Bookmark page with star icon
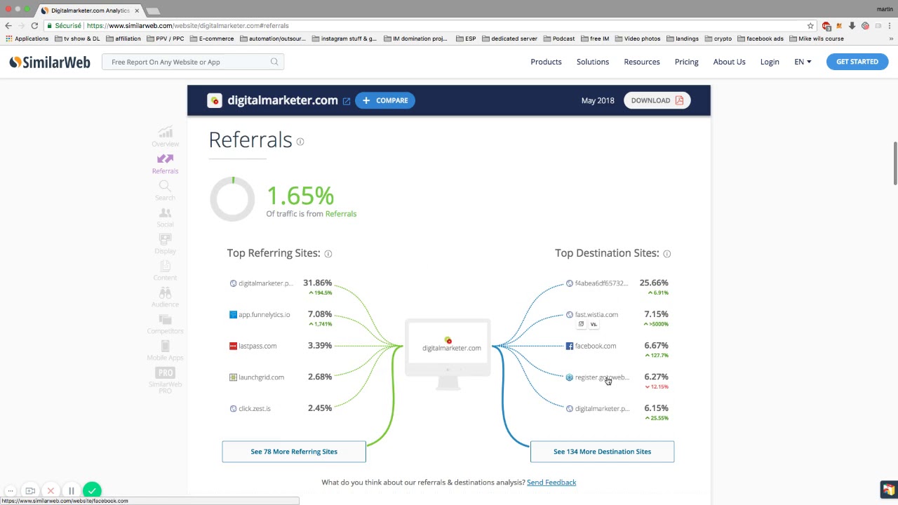The width and height of the screenshot is (898, 505). [x=810, y=26]
